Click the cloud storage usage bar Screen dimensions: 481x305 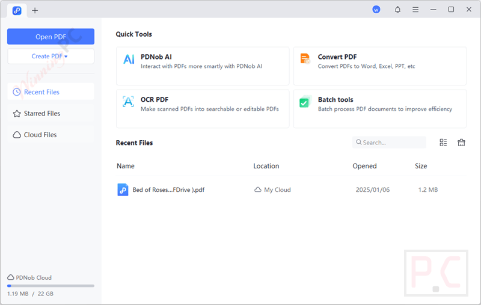(51, 286)
